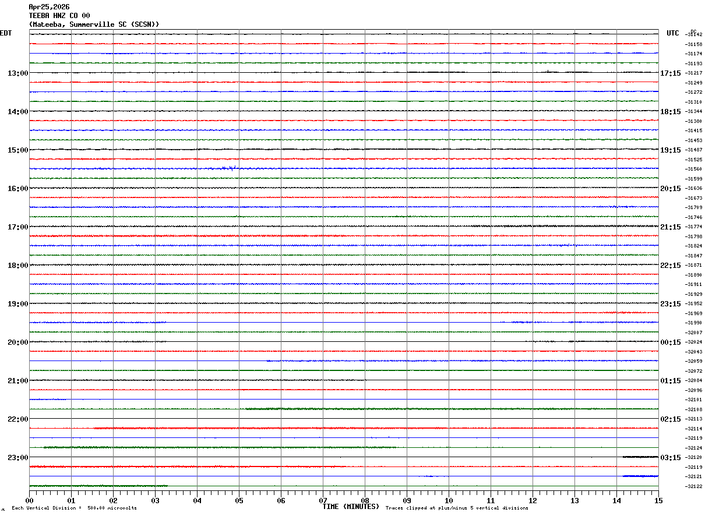
Task: Click minute tick label "13" on x-axis
Action: tap(574, 500)
